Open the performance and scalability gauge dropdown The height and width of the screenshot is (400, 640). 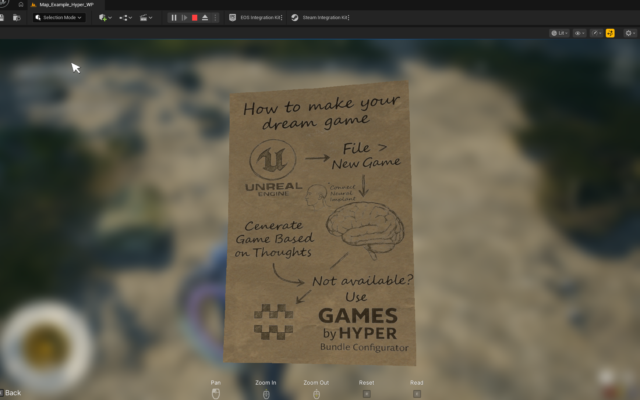[x=596, y=33]
